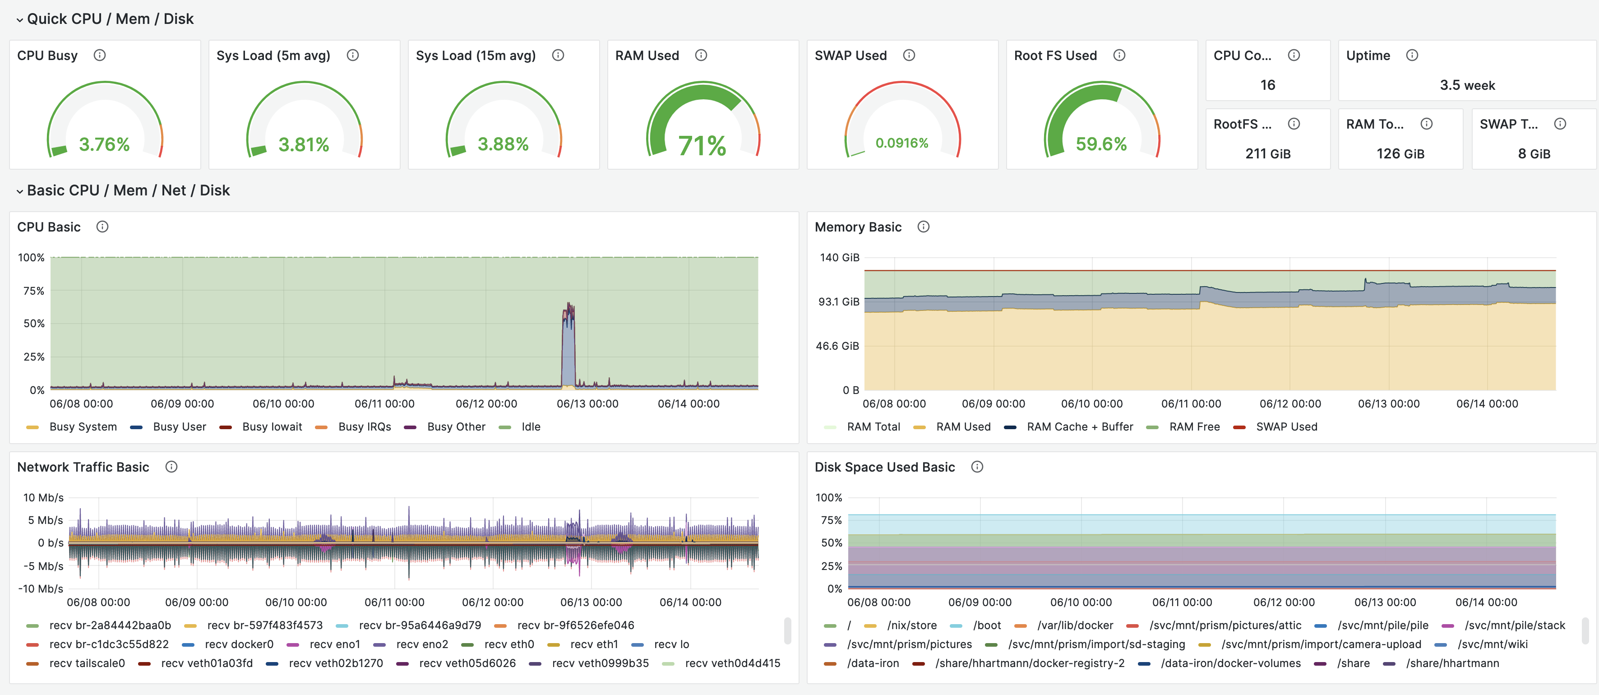Open info icon beside Memory Basic title

(x=924, y=227)
